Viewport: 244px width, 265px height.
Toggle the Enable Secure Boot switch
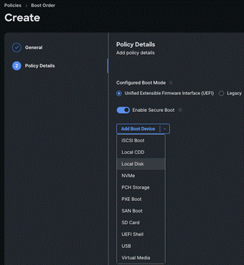123,110
